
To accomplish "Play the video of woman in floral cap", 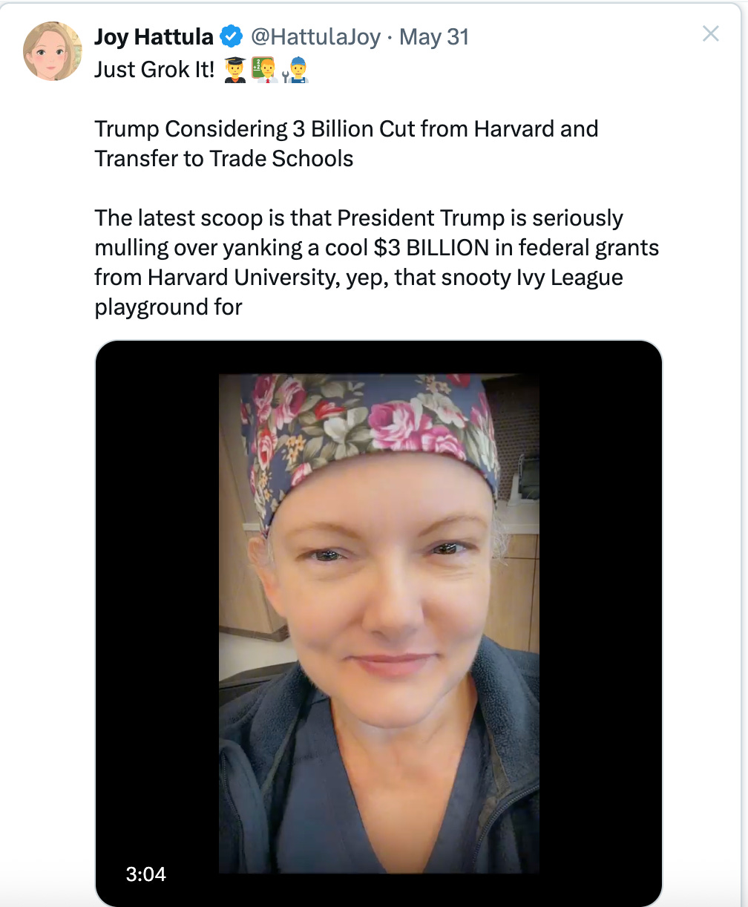I will 379,623.
